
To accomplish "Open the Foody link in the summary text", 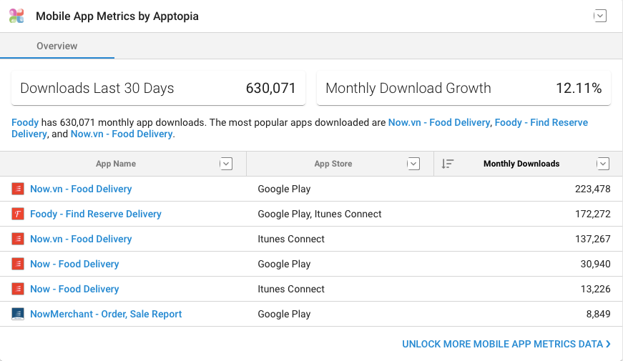I will pyautogui.click(x=25, y=122).
